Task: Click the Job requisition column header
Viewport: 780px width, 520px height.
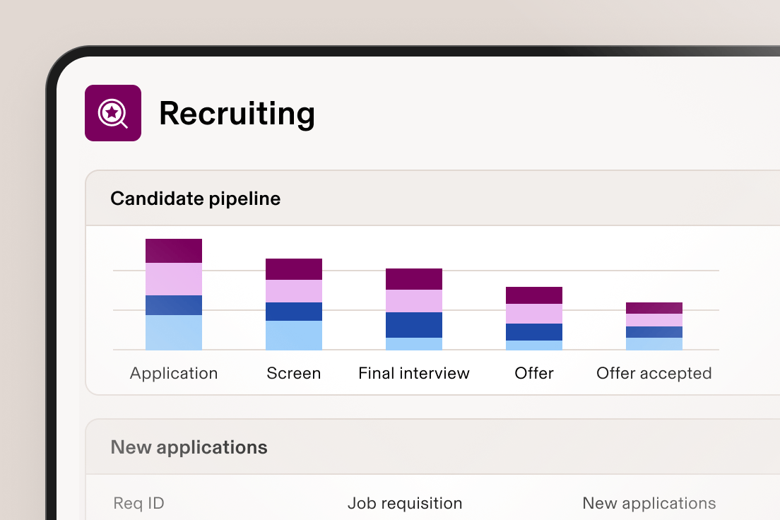Action: point(406,503)
